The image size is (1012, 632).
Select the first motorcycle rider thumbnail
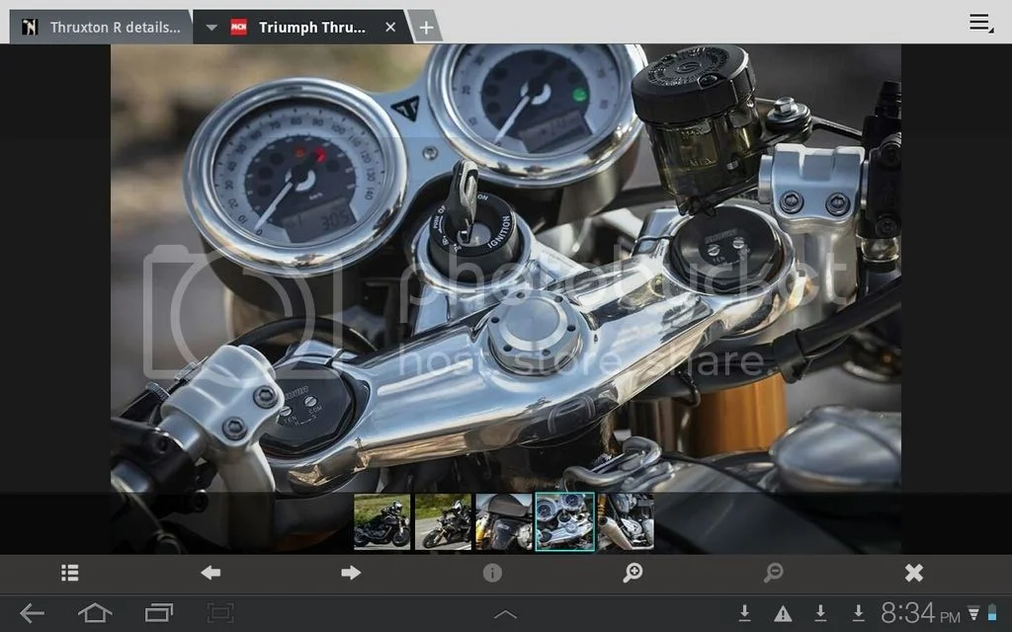(x=382, y=521)
